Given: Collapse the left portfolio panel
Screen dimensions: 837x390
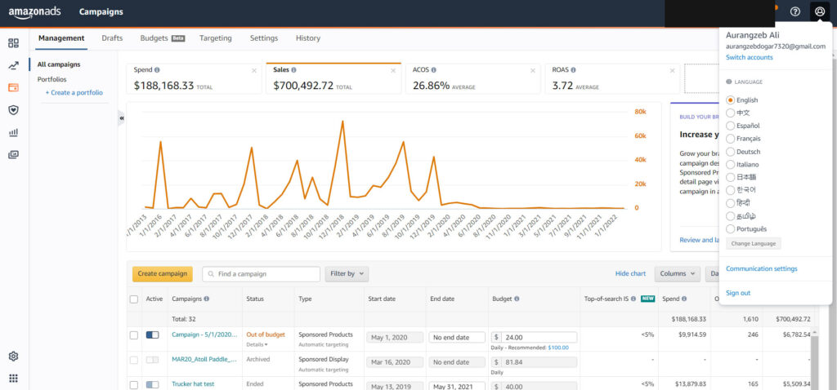Looking at the screenshot, I should click(122, 118).
